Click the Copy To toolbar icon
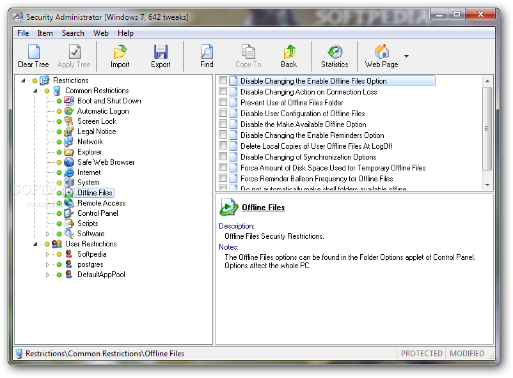This screenshot has width=513, height=378. click(248, 52)
